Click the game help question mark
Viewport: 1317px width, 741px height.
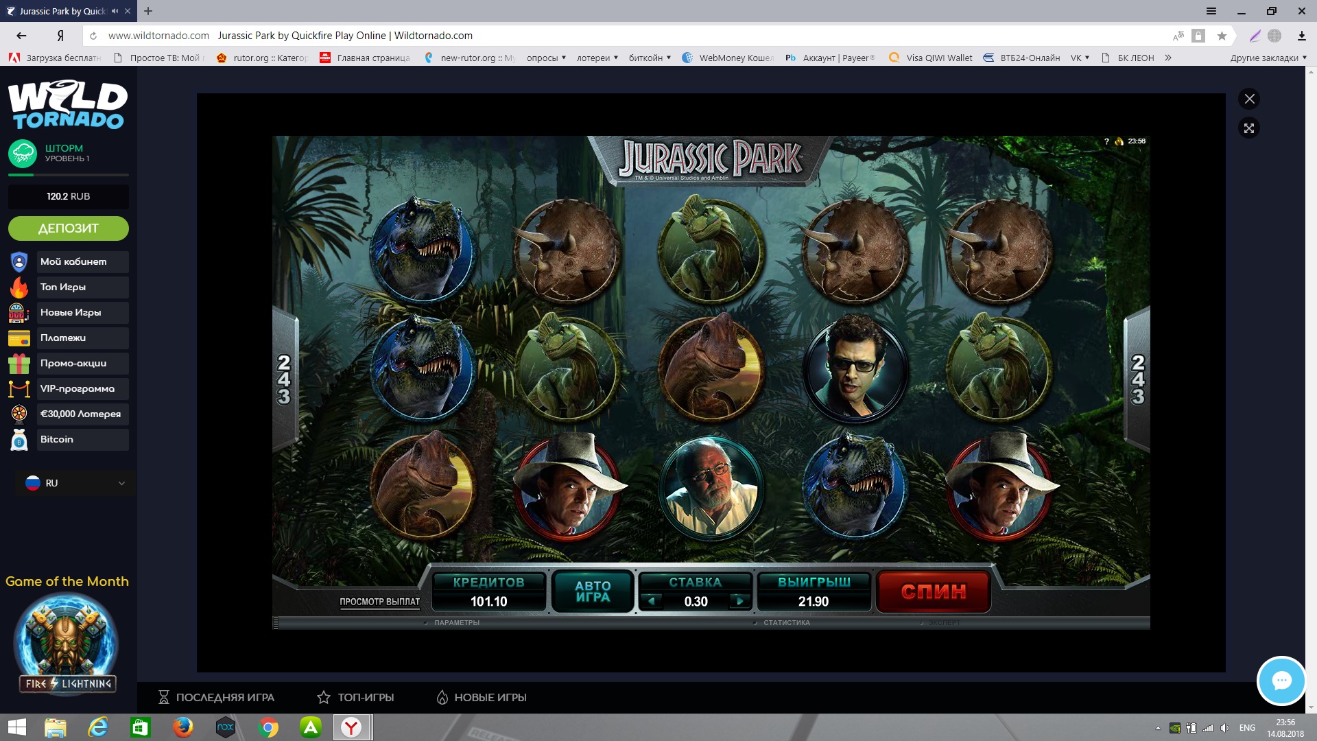pos(1106,141)
